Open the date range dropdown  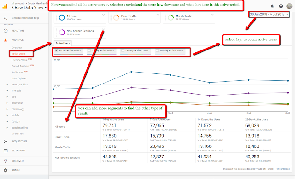(x=269, y=14)
